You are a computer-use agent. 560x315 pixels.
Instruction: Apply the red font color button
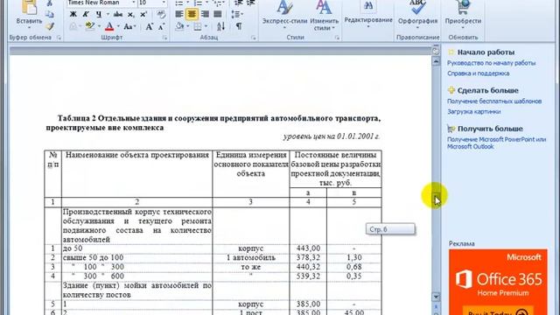pyautogui.click(x=109, y=26)
